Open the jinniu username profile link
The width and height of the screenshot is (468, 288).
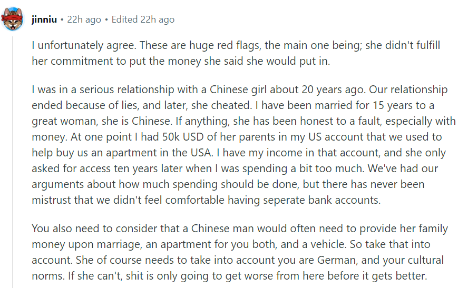[x=44, y=19]
